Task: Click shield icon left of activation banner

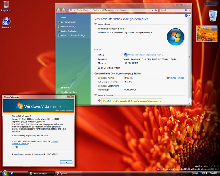Action: point(99,101)
